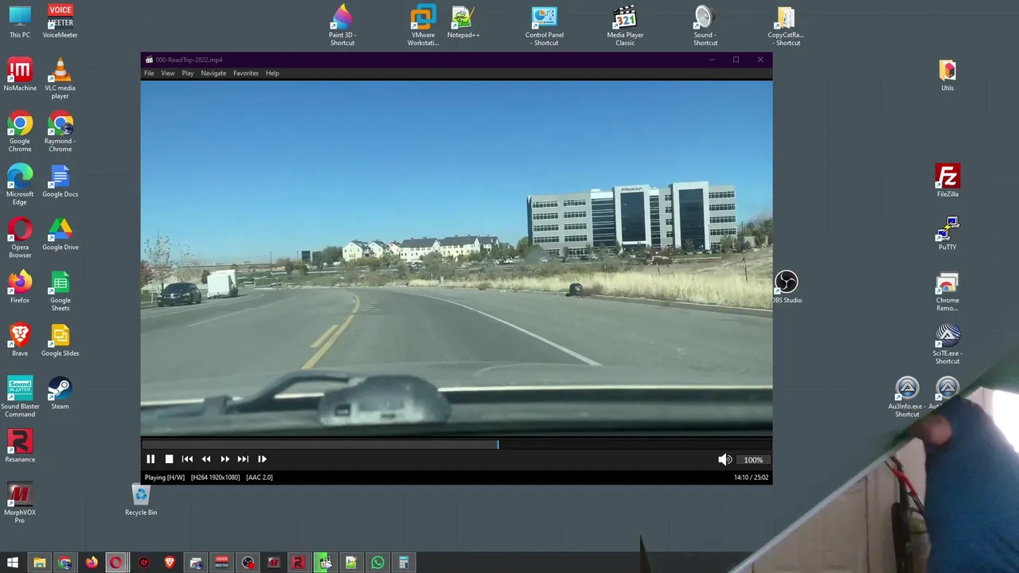Select Firefox desktop icon
Screen dimensions: 1019x573
20,287
